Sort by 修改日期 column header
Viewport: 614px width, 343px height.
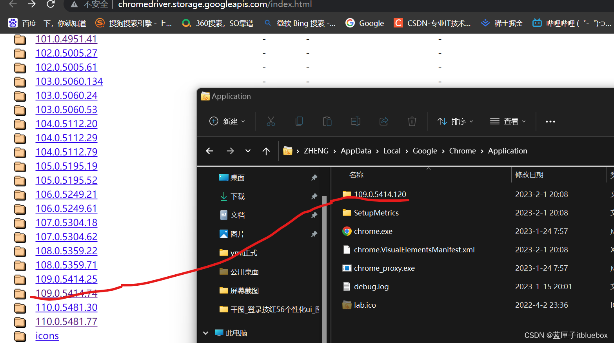click(x=529, y=175)
